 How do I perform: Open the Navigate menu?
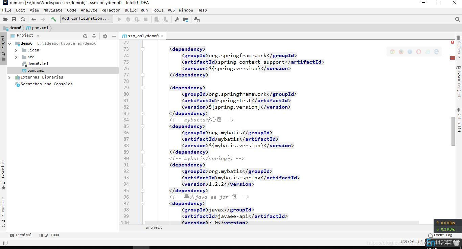click(x=53, y=10)
